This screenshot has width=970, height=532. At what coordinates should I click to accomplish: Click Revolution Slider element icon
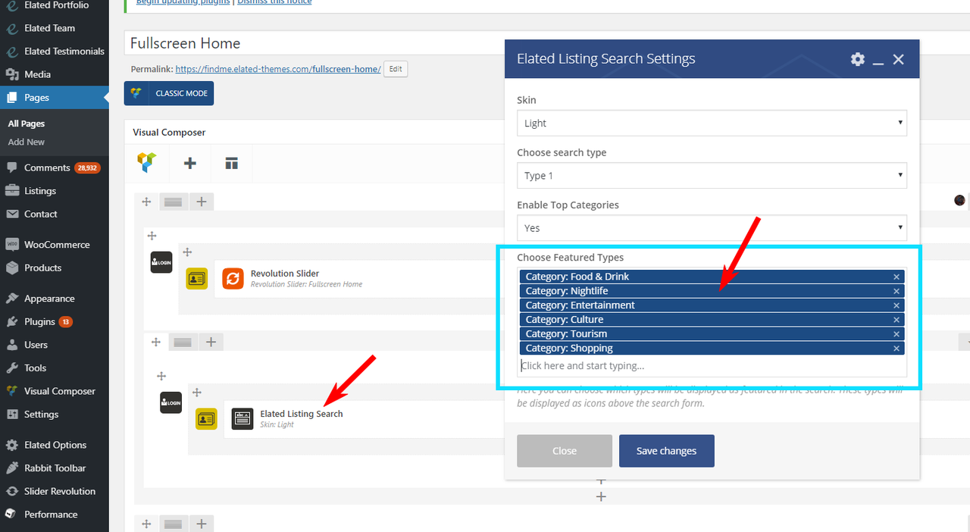(233, 279)
